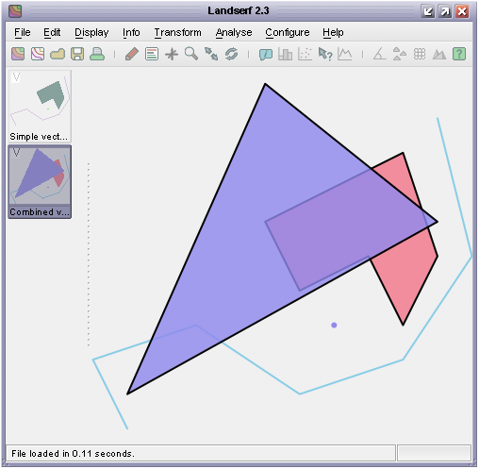
Task: Click the triangles feature extraction icon
Action: [400, 54]
